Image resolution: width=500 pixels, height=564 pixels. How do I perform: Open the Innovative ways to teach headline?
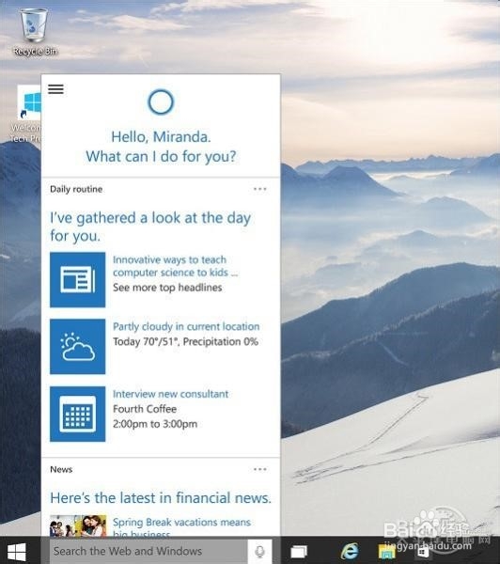tap(175, 266)
